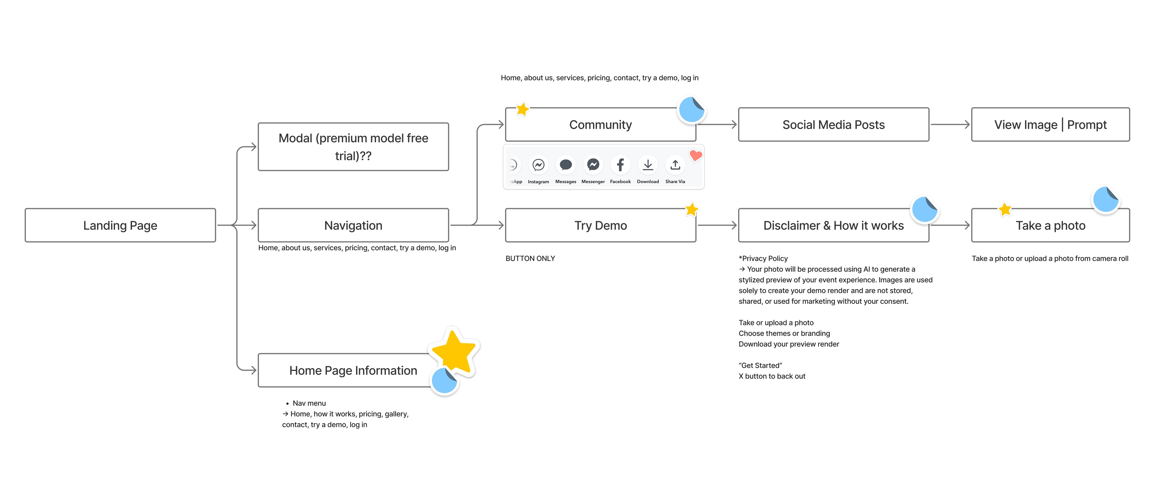Image resolution: width=1157 pixels, height=502 pixels.
Task: Select the Disclaimer & How it works box
Action: (x=833, y=225)
